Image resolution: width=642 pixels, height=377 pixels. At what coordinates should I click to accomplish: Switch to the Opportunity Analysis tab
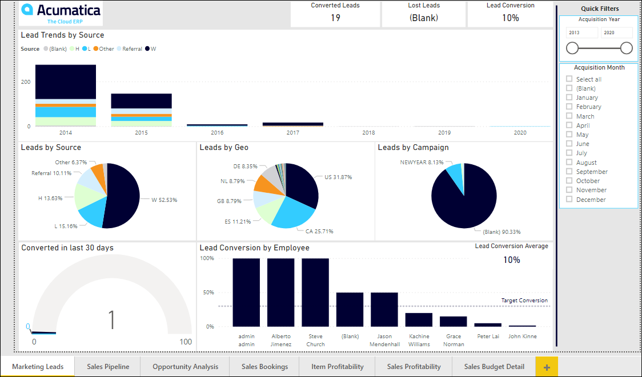[185, 367]
